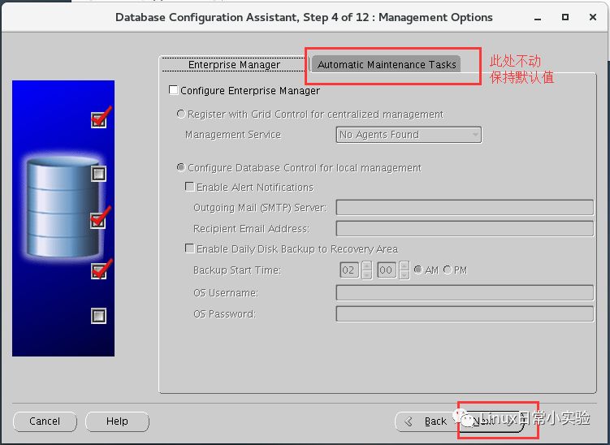Click the Cancel button

point(45,421)
